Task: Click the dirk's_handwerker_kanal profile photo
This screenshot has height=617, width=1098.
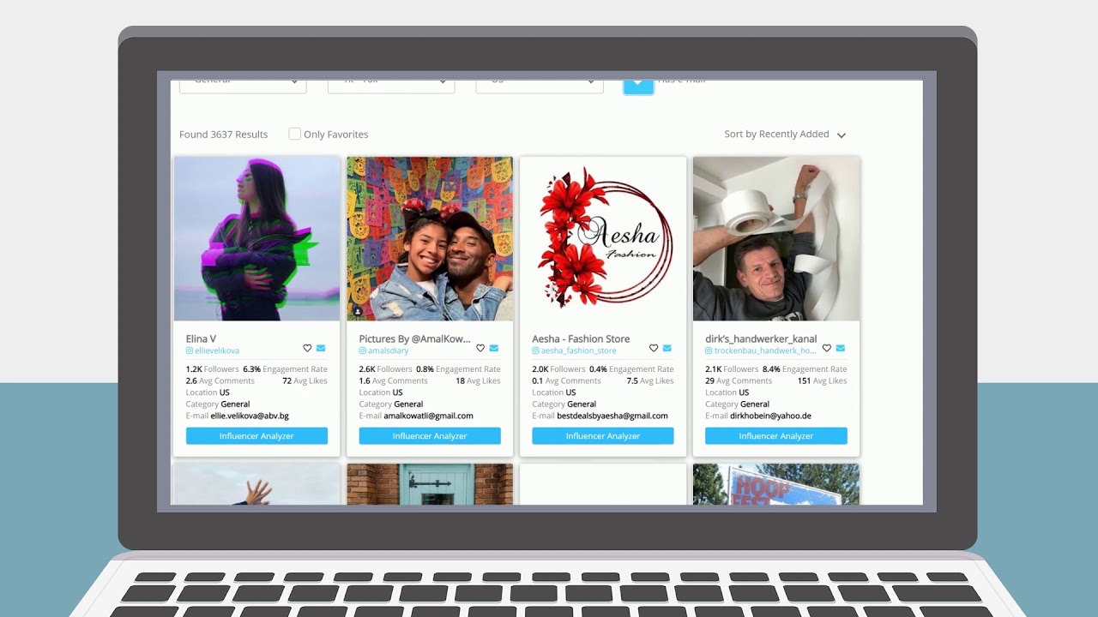Action: coord(776,238)
